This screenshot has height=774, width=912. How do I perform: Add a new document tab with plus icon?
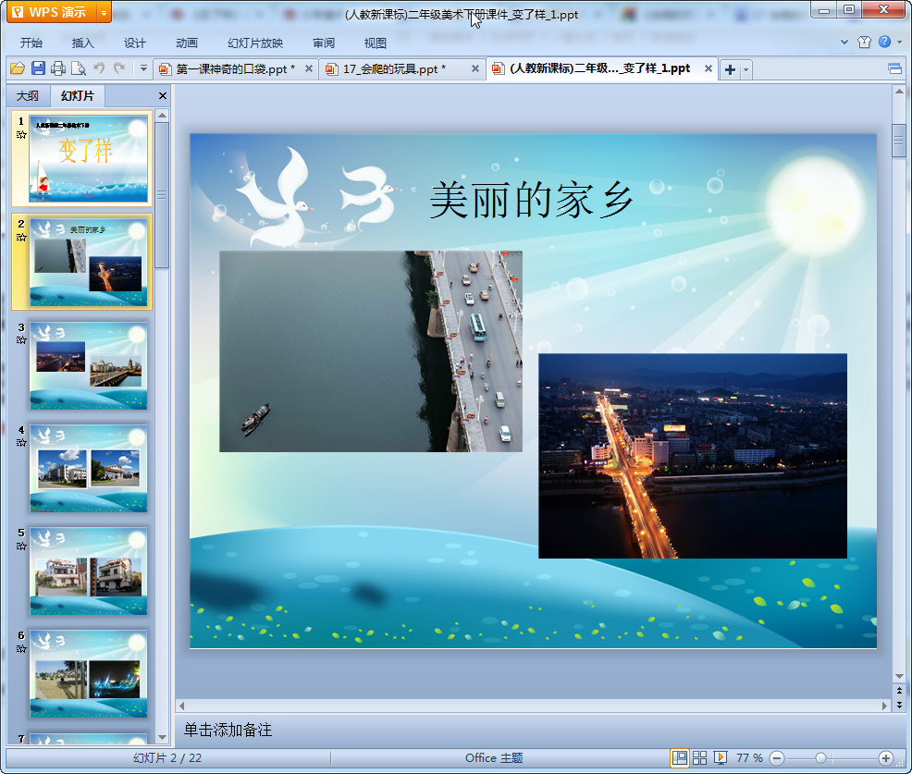pos(730,69)
